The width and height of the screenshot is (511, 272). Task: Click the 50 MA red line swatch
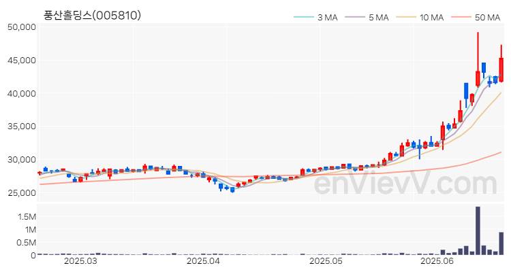tap(461, 17)
